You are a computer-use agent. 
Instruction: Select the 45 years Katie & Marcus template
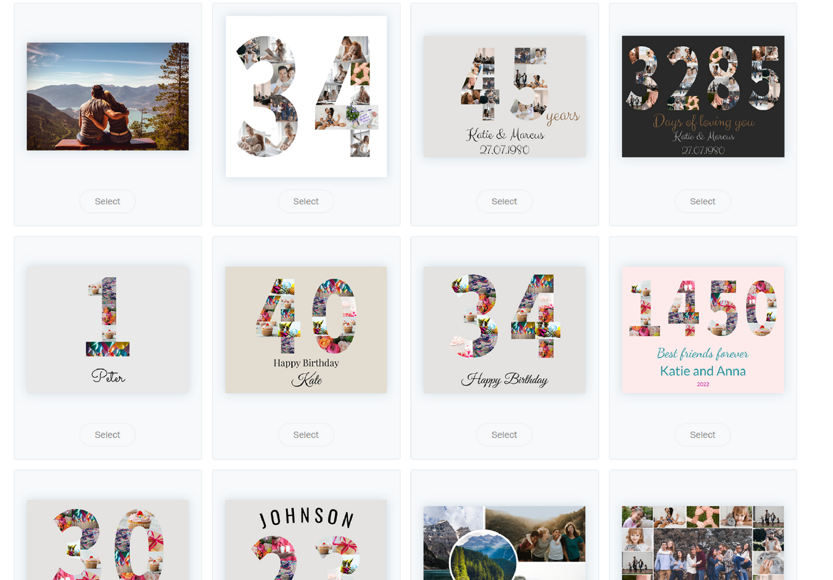click(x=504, y=201)
